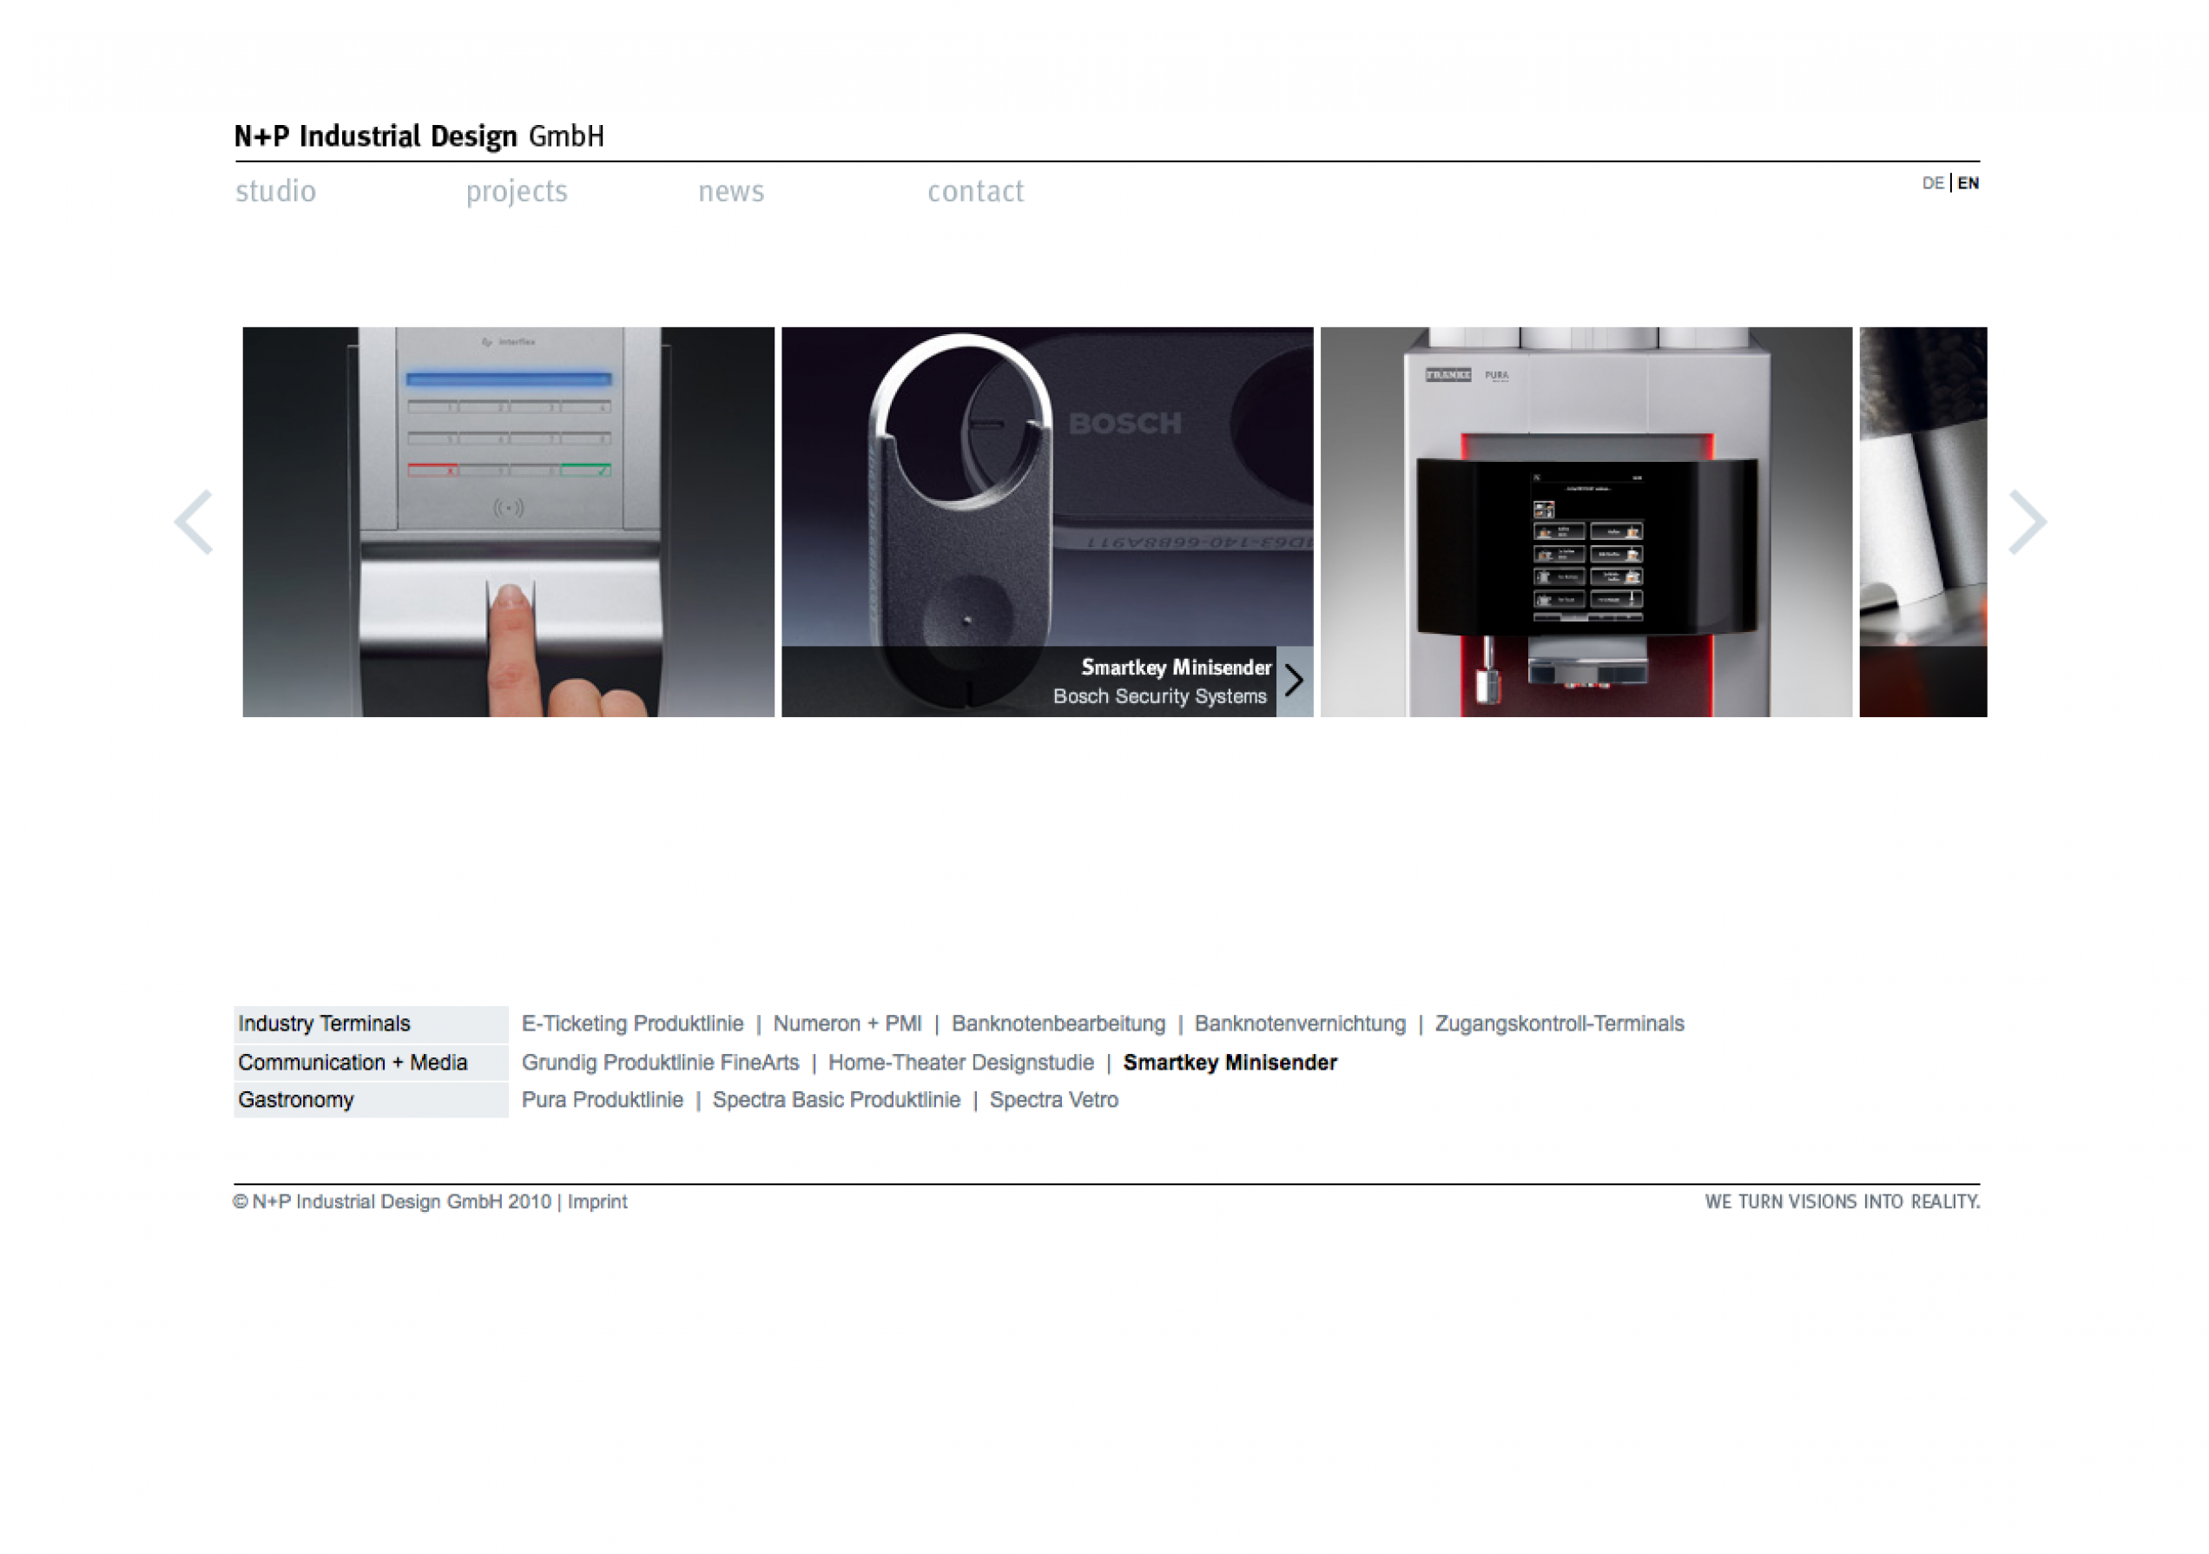The image size is (2209, 1554).
Task: Switch language to EN
Action: tap(1968, 182)
